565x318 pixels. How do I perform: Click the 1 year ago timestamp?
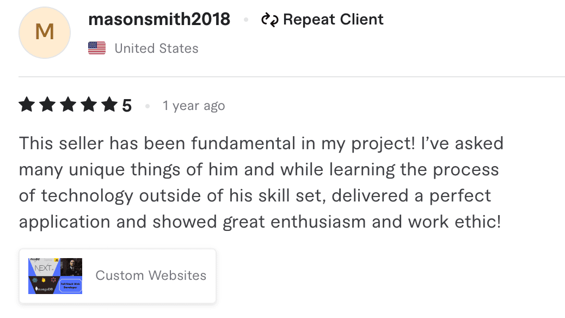tap(194, 106)
